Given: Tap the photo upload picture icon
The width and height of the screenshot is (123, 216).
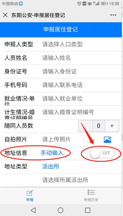Looking at the screenshot, I should pyautogui.click(x=107, y=140).
